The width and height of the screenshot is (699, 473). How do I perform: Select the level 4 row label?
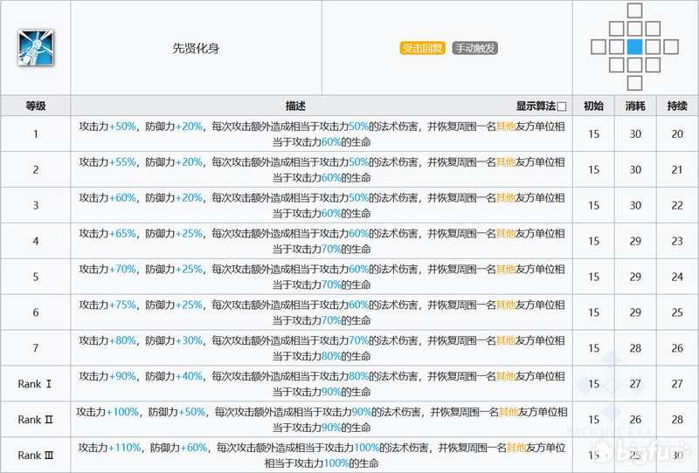pyautogui.click(x=36, y=241)
